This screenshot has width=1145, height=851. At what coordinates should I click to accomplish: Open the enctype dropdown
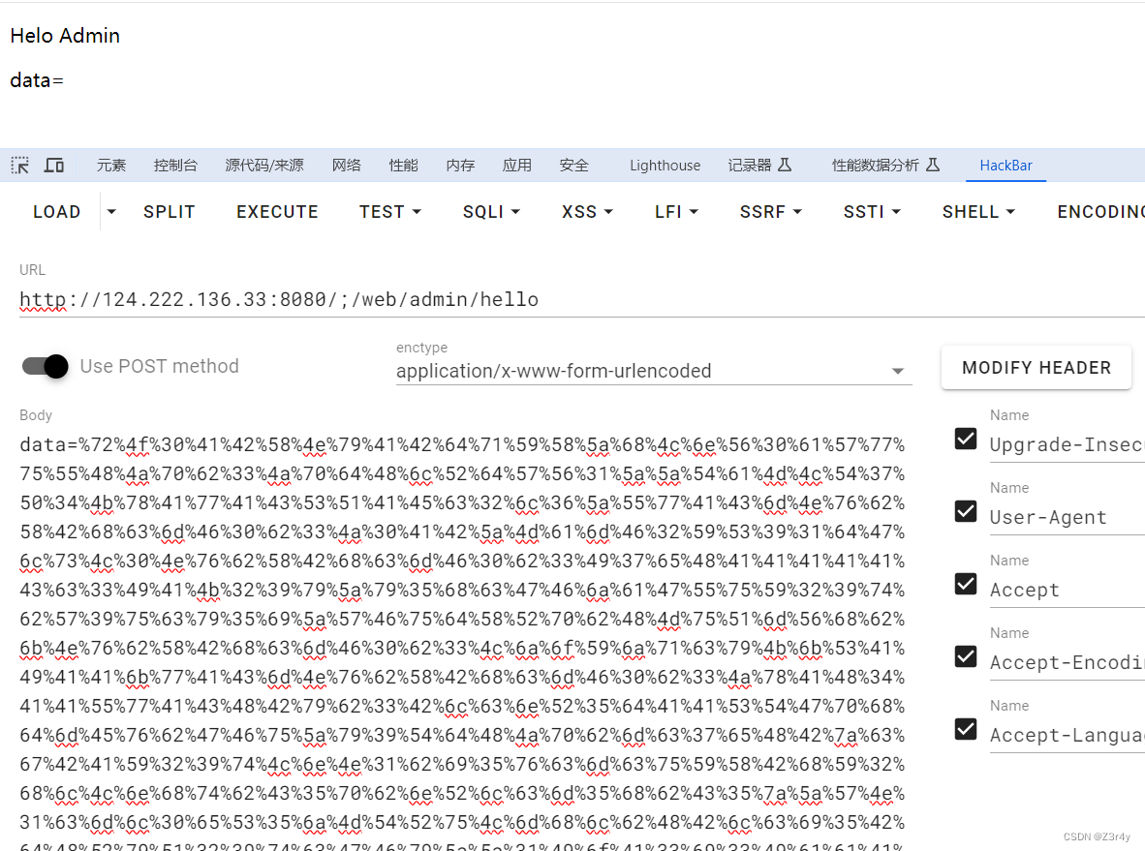pyautogui.click(x=897, y=370)
